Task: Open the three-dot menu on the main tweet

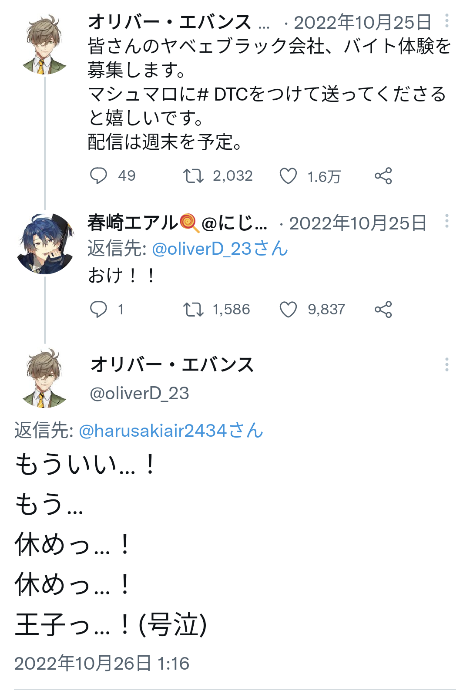Action: (x=447, y=364)
